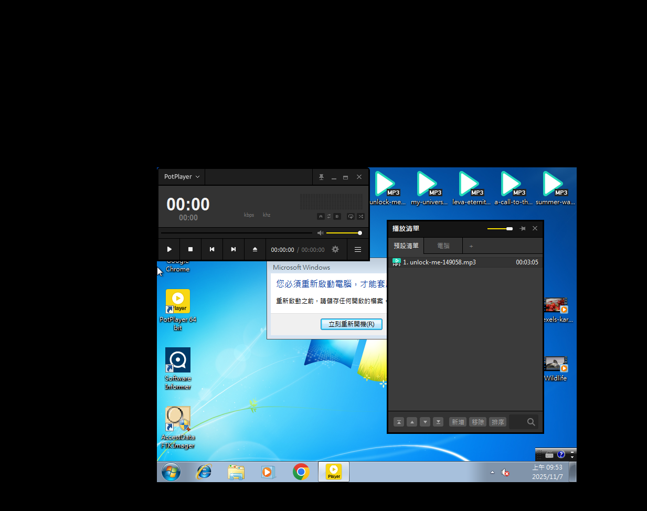Click the language bar help icon

click(561, 454)
